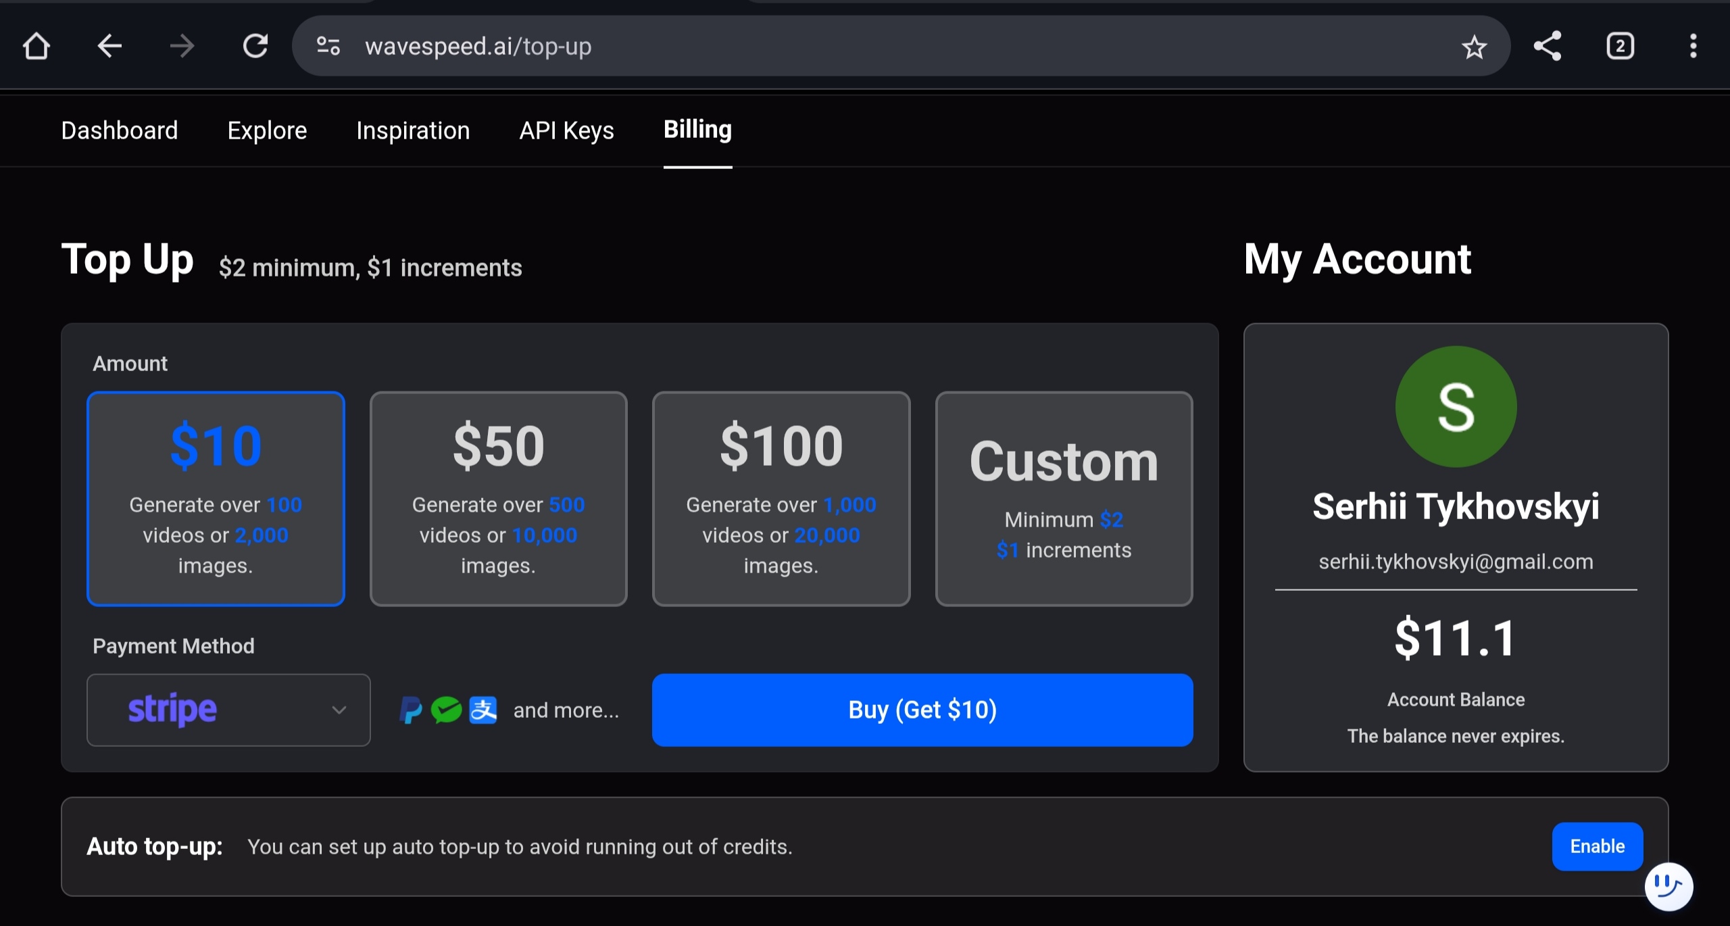Open the browser three-dot menu

point(1693,47)
